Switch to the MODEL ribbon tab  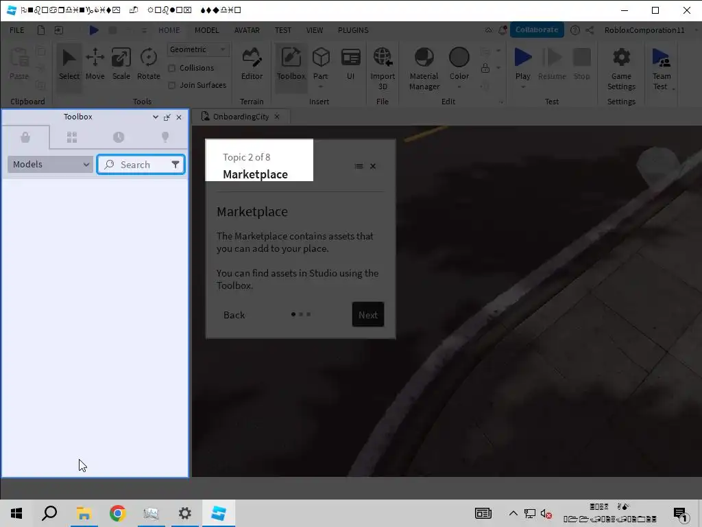point(207,30)
